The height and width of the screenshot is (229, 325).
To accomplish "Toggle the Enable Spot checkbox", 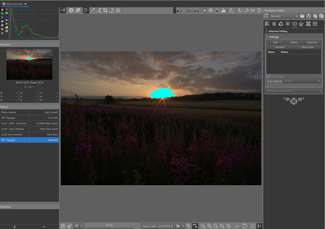I will [x=269, y=76].
